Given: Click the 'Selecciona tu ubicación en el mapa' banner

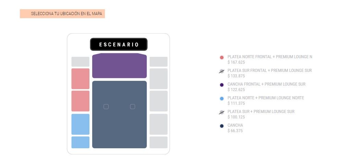Looking at the screenshot, I should point(62,14).
